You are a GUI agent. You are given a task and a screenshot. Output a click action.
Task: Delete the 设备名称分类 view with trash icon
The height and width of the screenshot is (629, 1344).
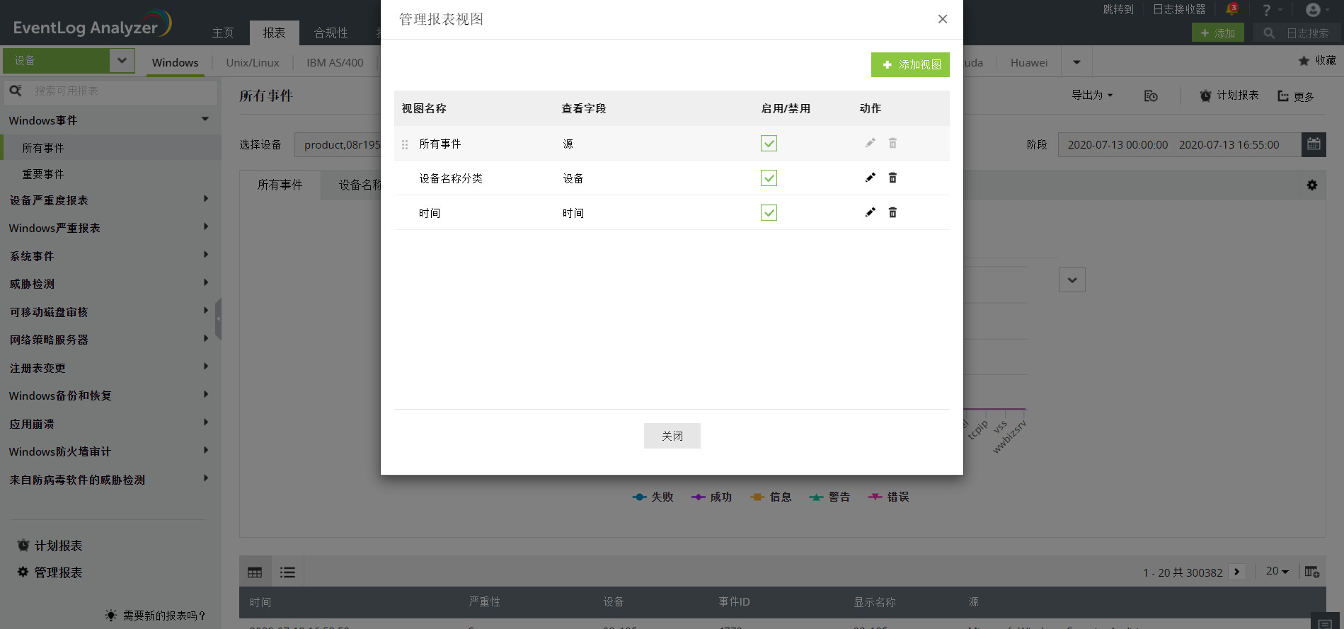pyautogui.click(x=892, y=178)
